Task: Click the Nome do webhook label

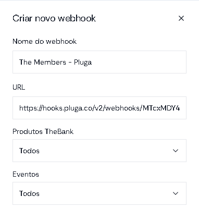Action: pos(44,42)
